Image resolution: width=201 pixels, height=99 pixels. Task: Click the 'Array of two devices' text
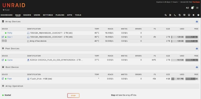(x=38, y=41)
